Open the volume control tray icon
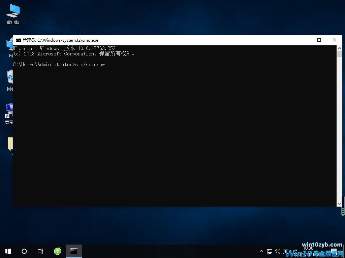Image resolution: width=345 pixels, height=258 pixels. coord(278,251)
